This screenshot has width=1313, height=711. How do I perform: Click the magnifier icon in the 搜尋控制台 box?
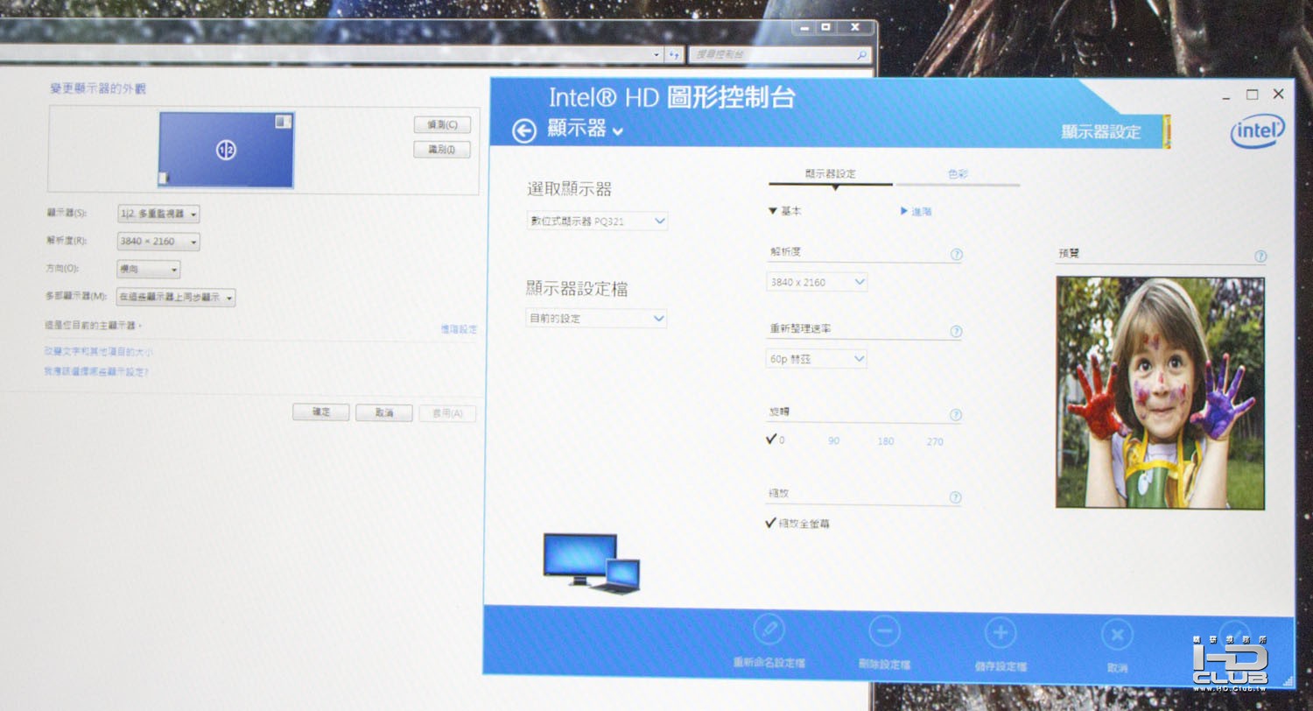(861, 55)
